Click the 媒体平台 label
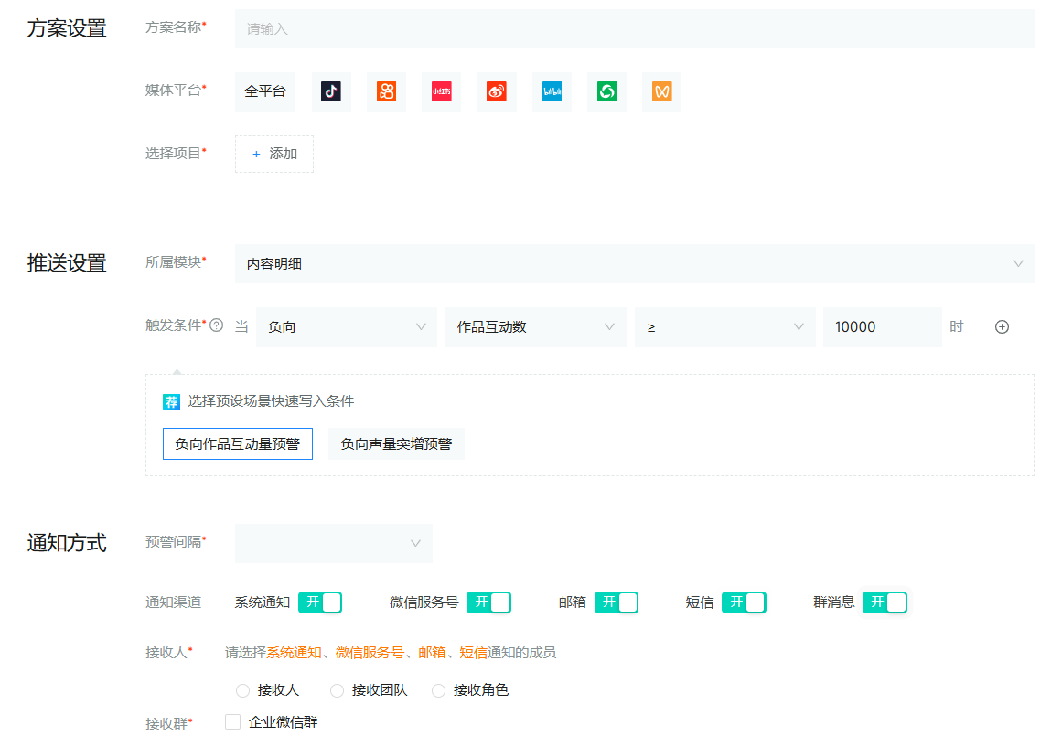 coord(173,91)
